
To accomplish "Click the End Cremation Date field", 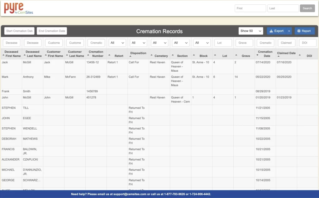I will click(52, 31).
